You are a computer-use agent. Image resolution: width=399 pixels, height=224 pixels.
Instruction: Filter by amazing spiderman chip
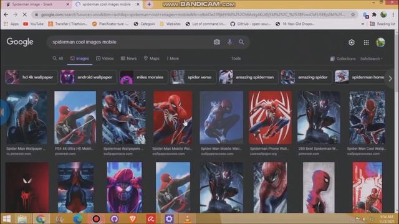tap(248, 77)
